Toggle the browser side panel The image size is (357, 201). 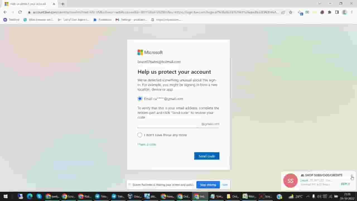click(337, 12)
